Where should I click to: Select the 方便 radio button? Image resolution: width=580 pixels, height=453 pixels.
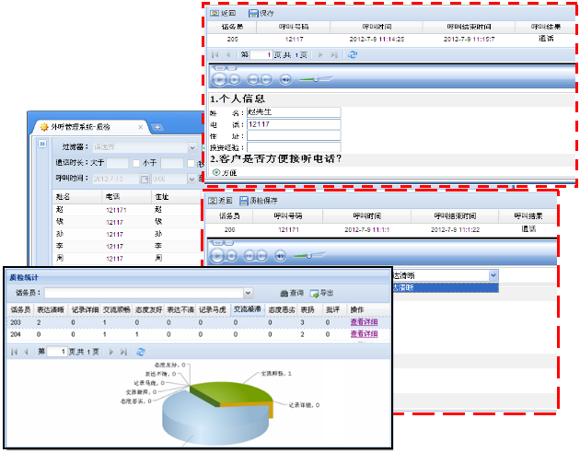[216, 172]
